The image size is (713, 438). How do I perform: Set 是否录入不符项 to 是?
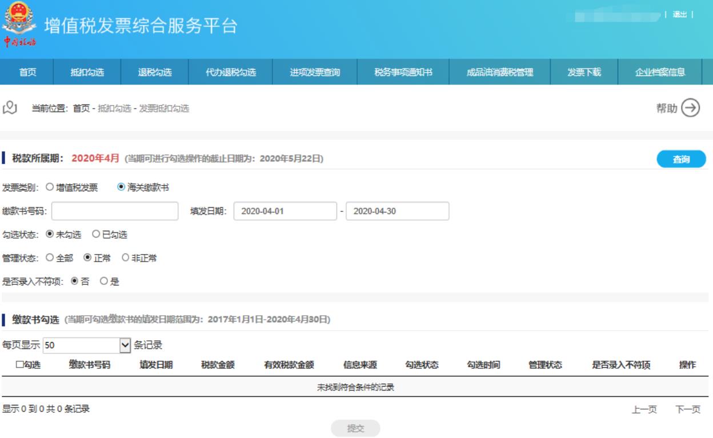104,282
